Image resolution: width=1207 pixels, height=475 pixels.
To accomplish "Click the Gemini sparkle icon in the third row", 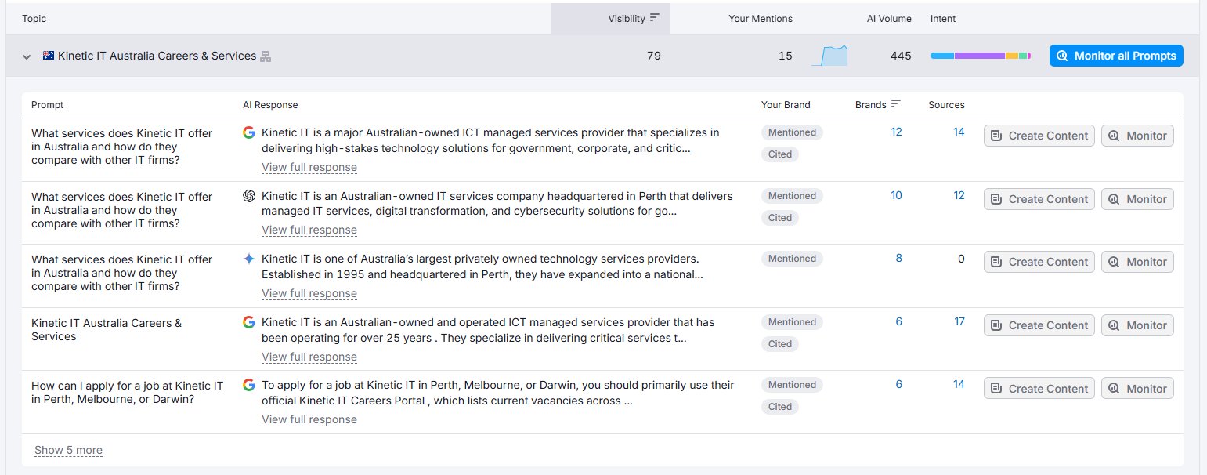I will tap(249, 259).
